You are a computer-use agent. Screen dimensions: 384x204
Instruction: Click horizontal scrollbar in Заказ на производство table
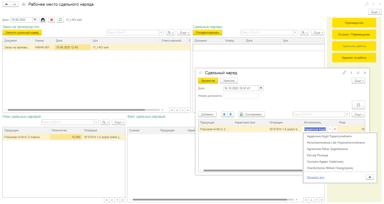(76, 110)
